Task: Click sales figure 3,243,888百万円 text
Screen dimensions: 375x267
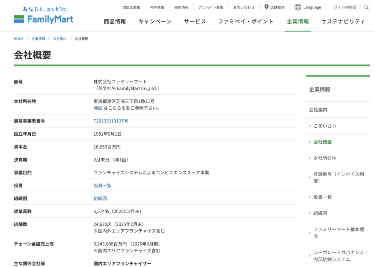Action: [x=110, y=244]
